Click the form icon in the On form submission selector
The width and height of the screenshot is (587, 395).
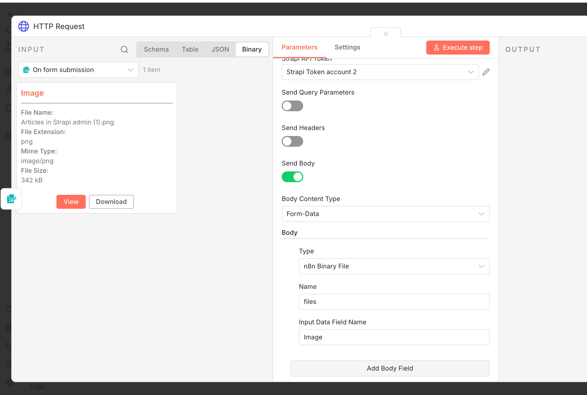pos(26,70)
